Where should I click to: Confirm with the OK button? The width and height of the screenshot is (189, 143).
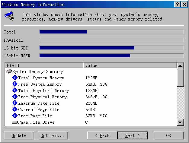(x=168, y=135)
